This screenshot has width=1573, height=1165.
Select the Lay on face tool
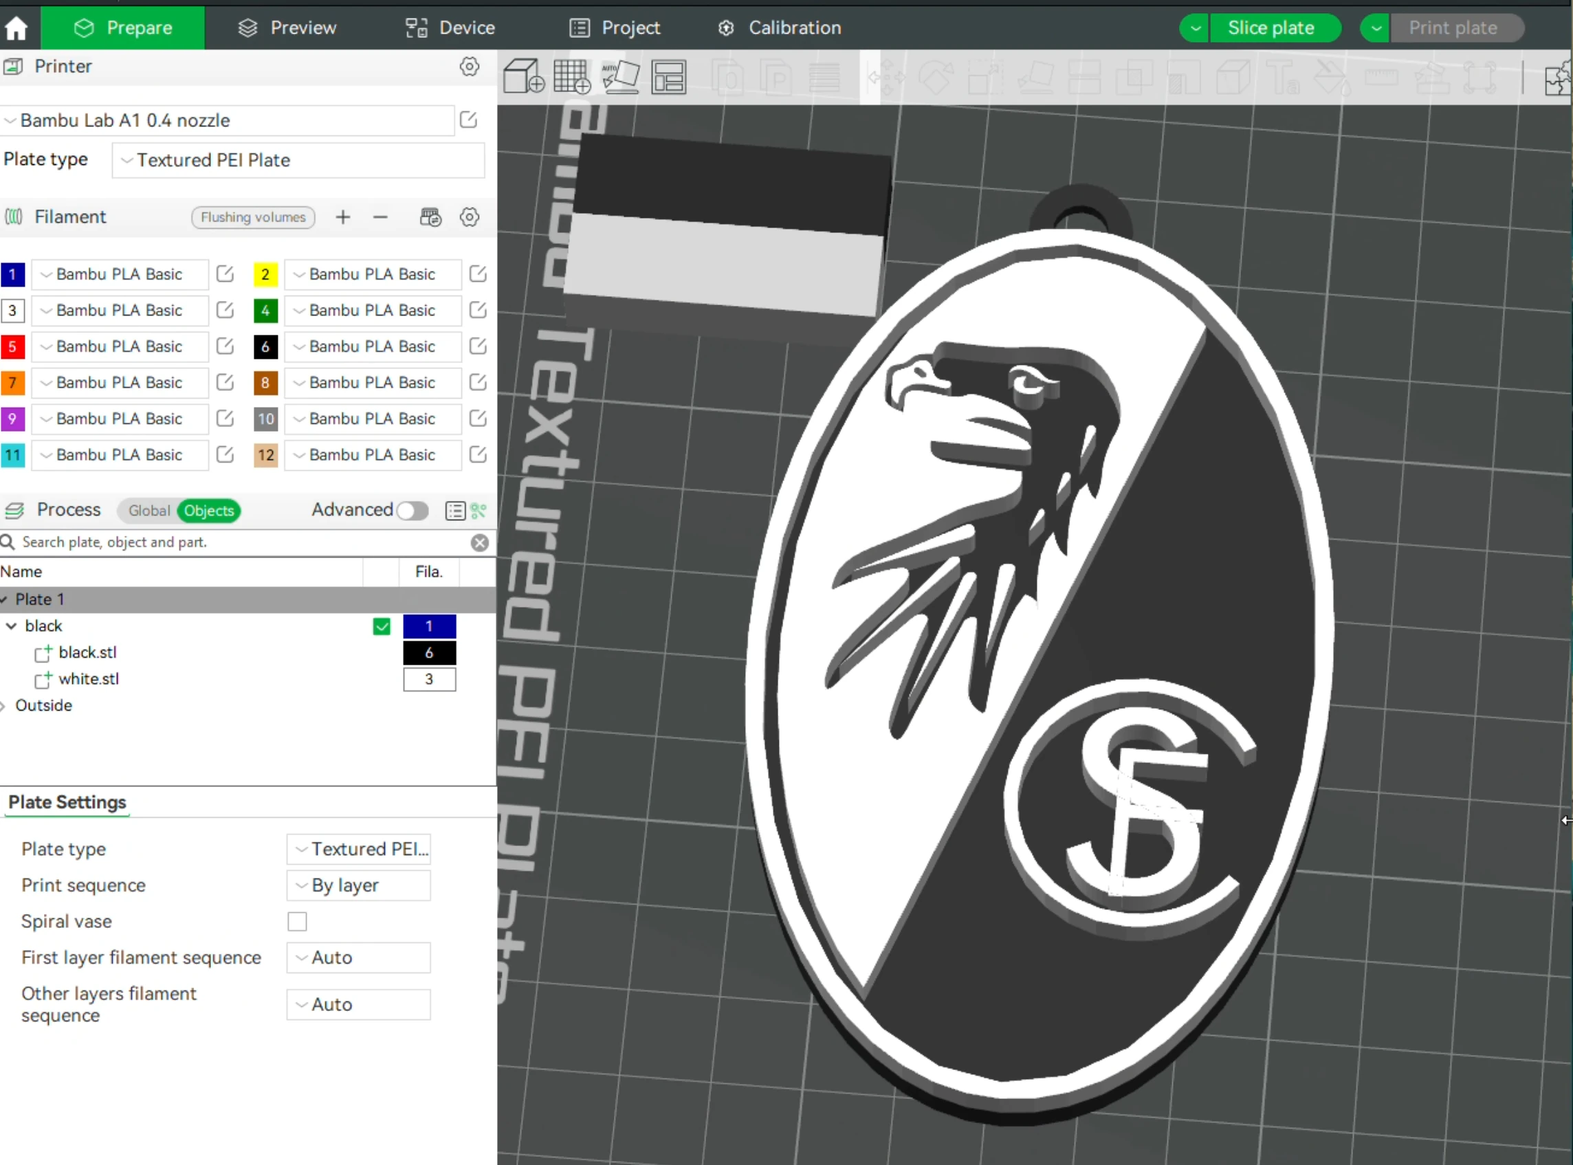pos(1035,76)
